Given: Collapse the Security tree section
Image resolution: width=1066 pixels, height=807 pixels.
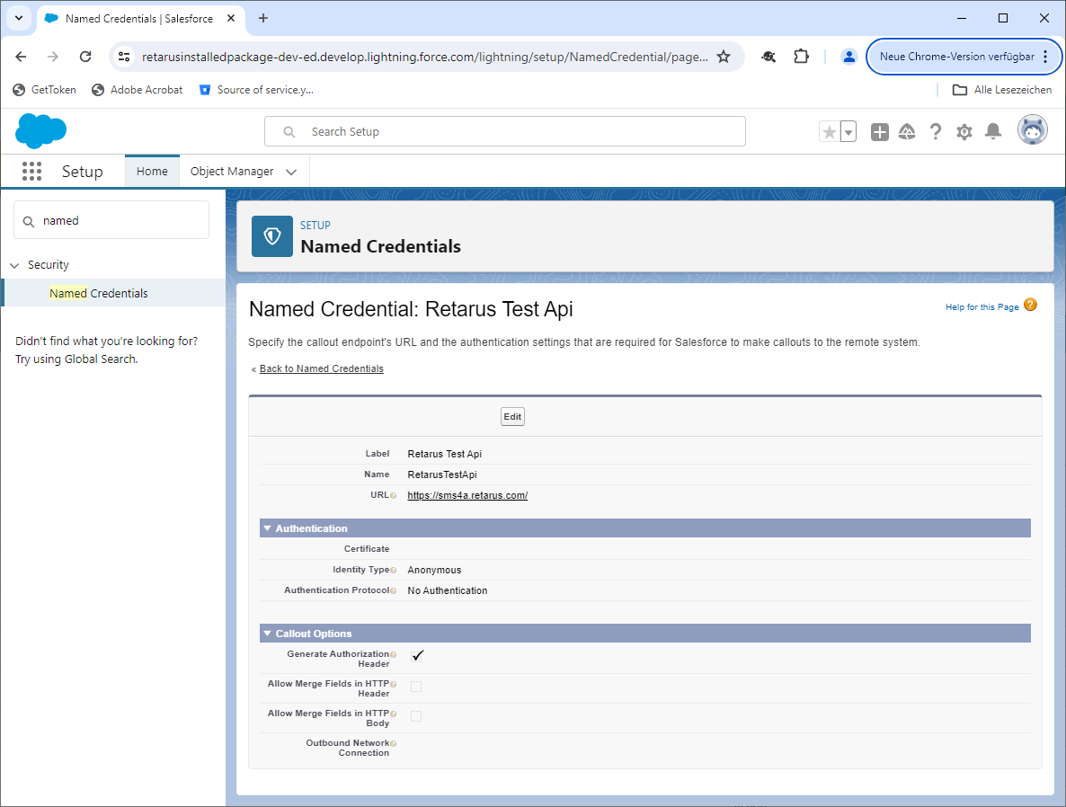Looking at the screenshot, I should click(x=14, y=265).
